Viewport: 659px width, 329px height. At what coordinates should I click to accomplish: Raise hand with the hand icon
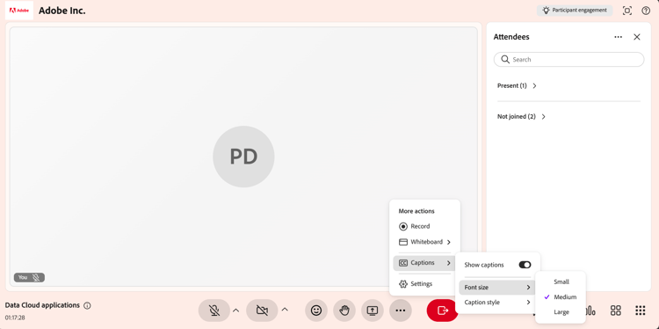point(344,311)
